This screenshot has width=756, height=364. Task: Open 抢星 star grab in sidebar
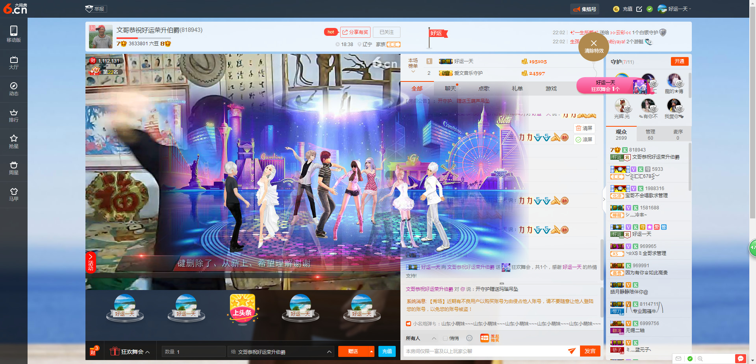tap(14, 142)
